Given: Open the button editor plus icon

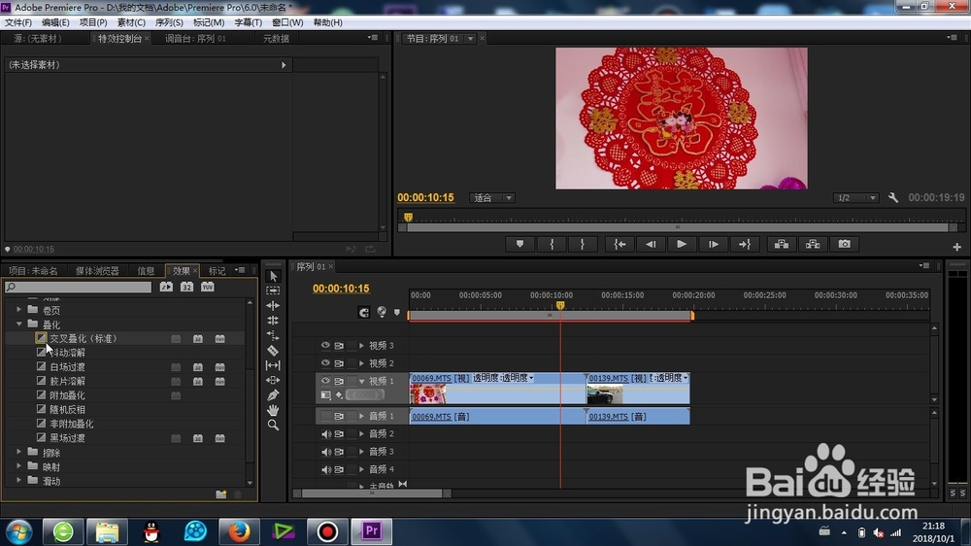Looking at the screenshot, I should tap(956, 247).
